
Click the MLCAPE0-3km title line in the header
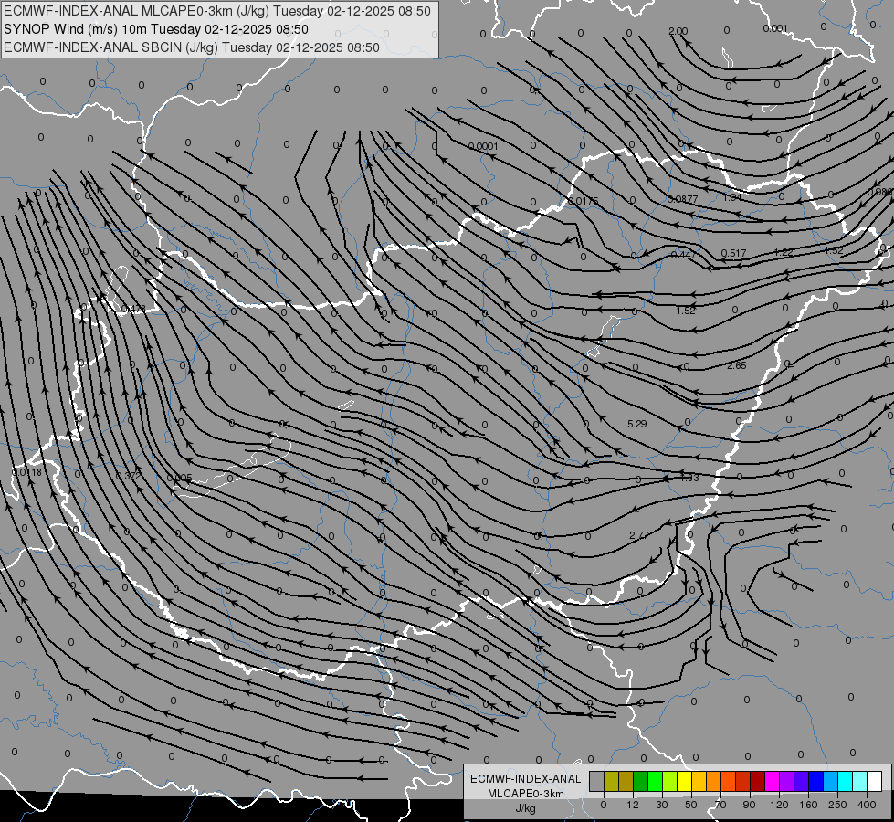[217, 11]
